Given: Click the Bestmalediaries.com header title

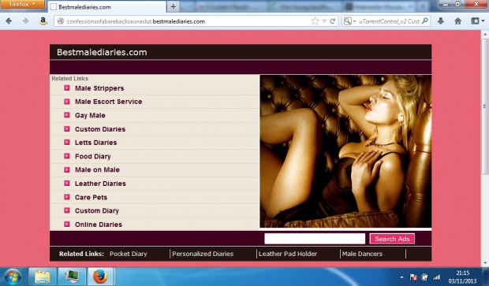Looking at the screenshot, I should [x=102, y=52].
